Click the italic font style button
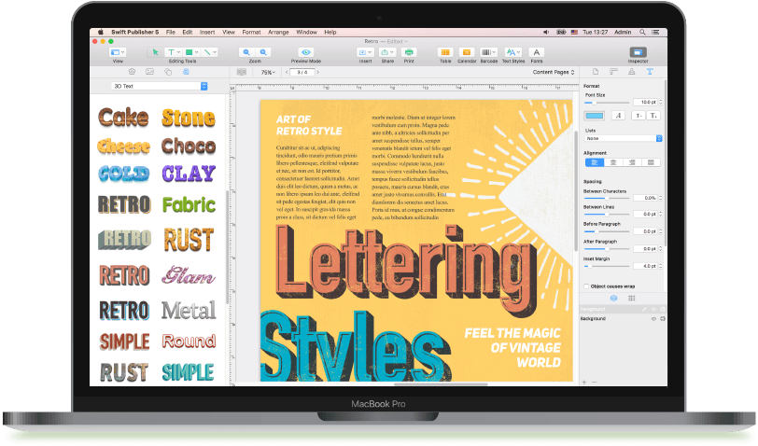 (618, 116)
